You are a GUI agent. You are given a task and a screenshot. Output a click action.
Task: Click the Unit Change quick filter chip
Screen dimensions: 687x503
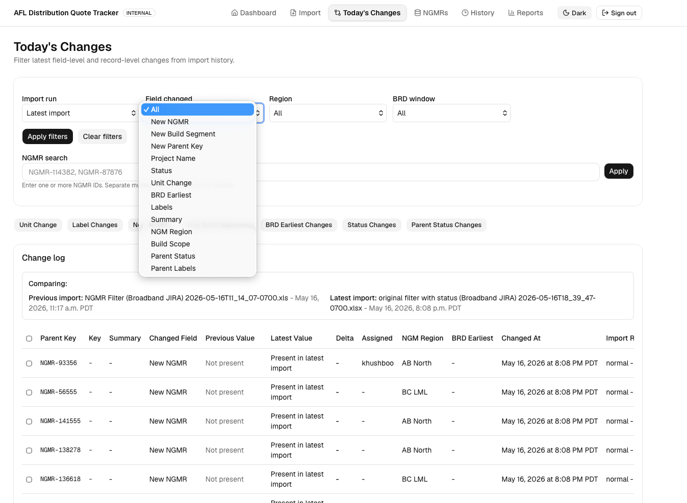(x=38, y=225)
